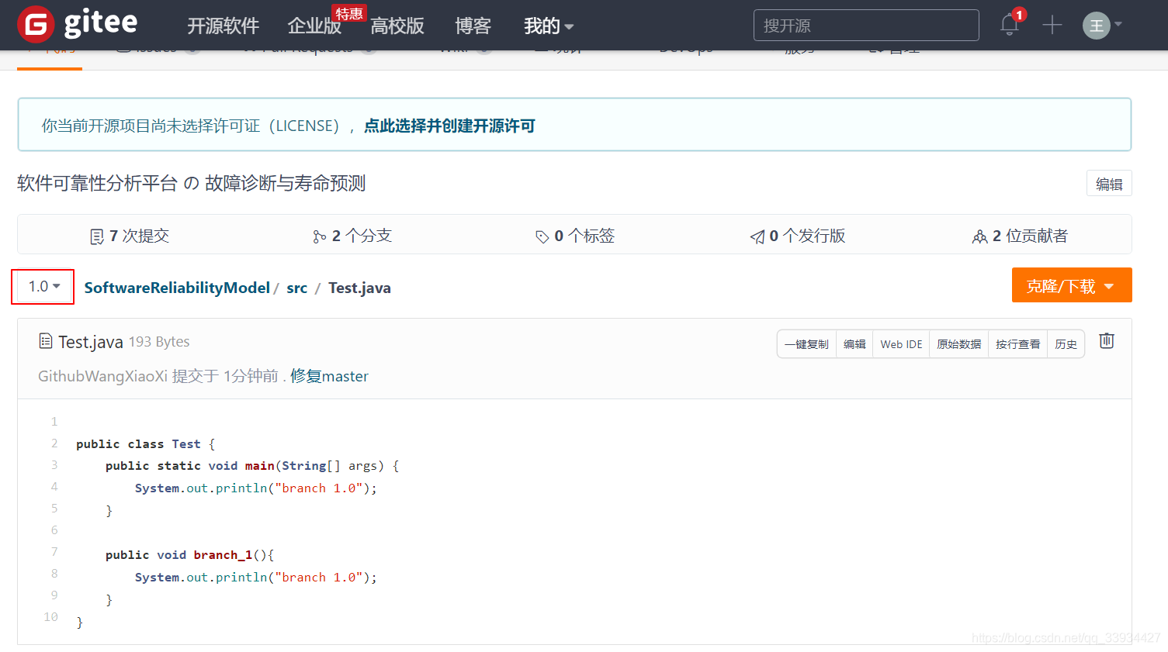
Task: Open the file in Web IDE
Action: (901, 344)
